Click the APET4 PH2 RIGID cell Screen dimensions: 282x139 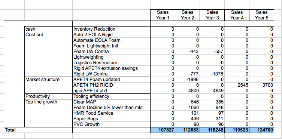[111, 85]
